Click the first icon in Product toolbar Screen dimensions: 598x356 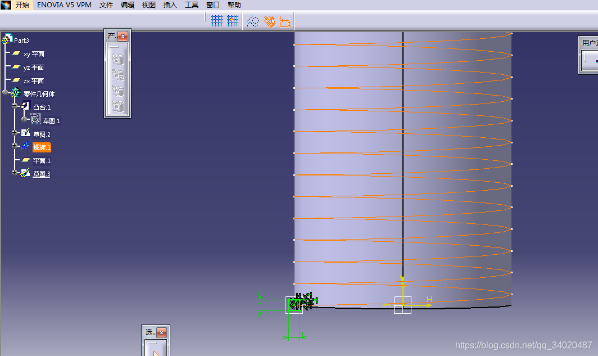coord(118,59)
